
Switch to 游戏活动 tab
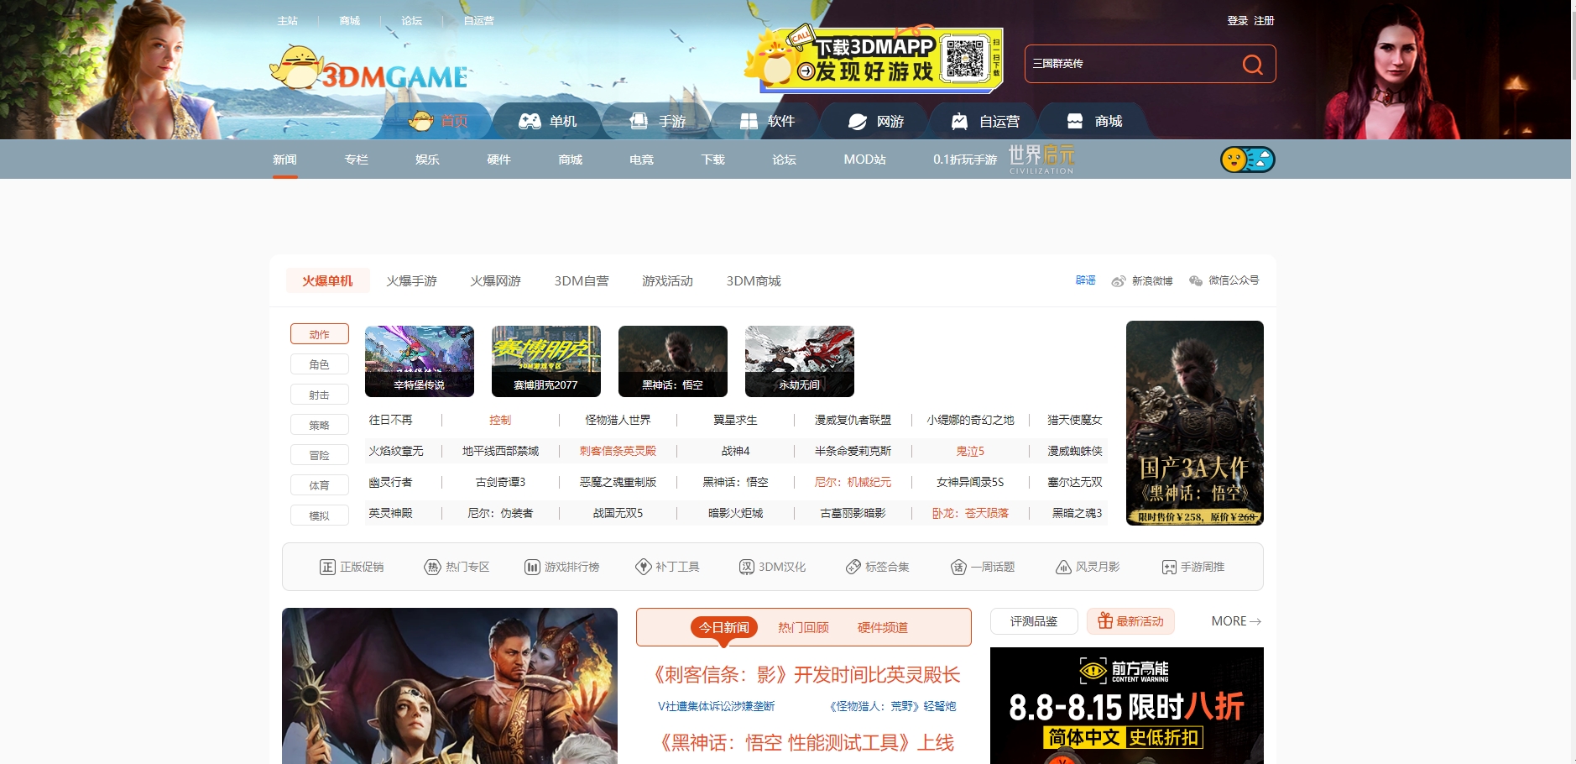[x=667, y=280]
